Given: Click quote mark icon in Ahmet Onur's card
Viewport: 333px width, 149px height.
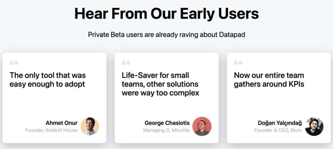Looking at the screenshot, I should pyautogui.click(x=14, y=62).
